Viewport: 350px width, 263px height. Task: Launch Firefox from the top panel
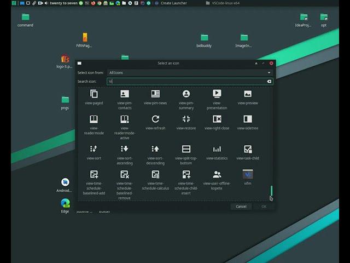[x=93, y=3]
